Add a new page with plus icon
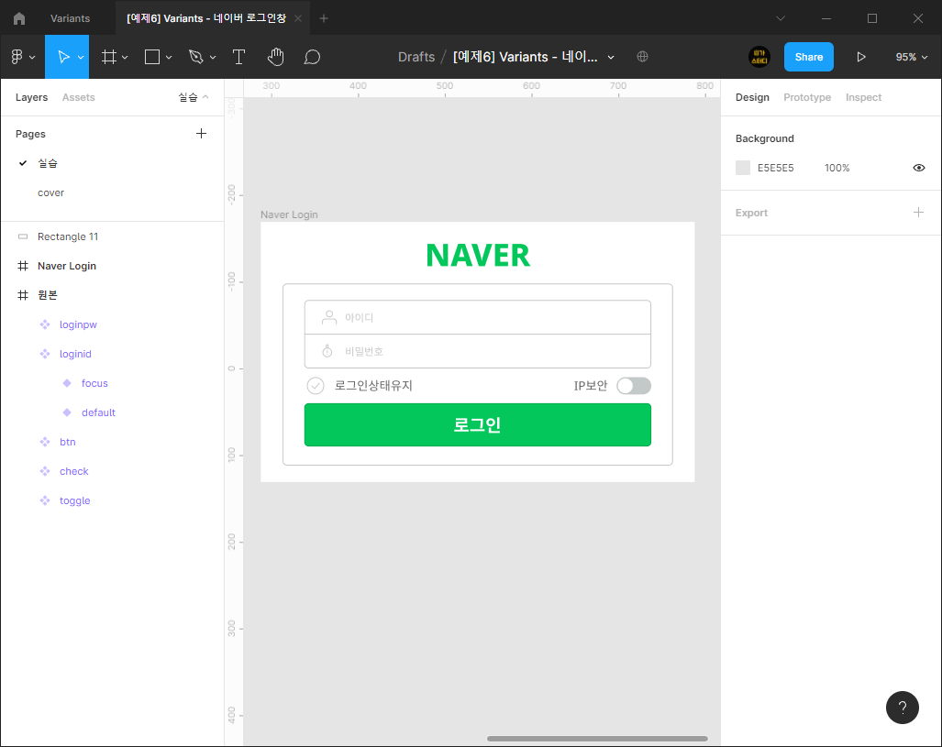The height and width of the screenshot is (747, 942). tap(201, 133)
